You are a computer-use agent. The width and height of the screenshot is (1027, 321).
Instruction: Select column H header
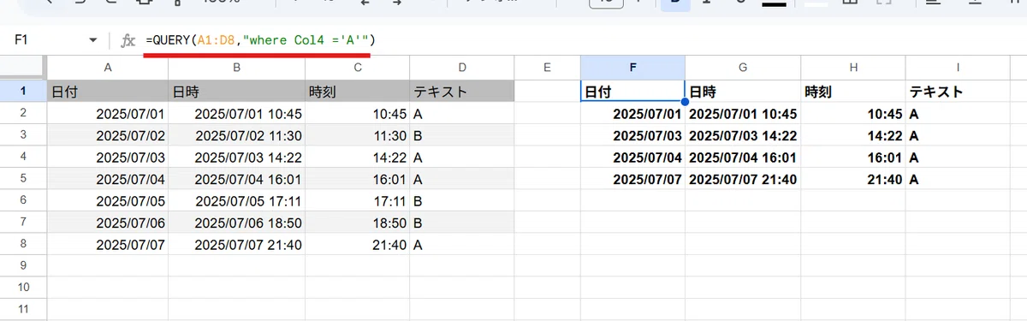tap(853, 68)
